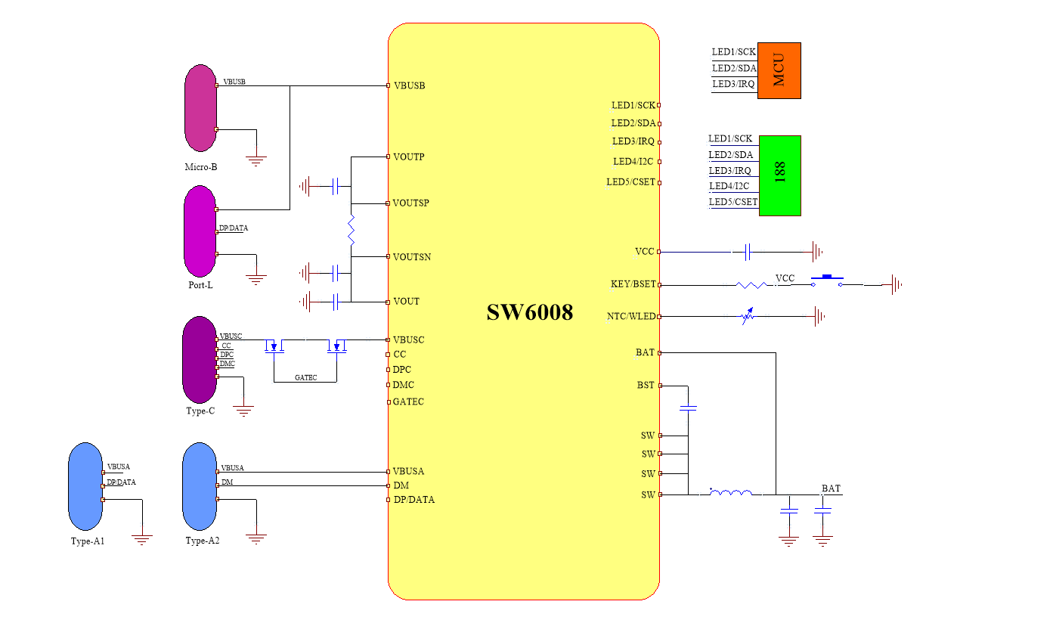
Task: Select the inductor on the SW line
Action: 731,494
